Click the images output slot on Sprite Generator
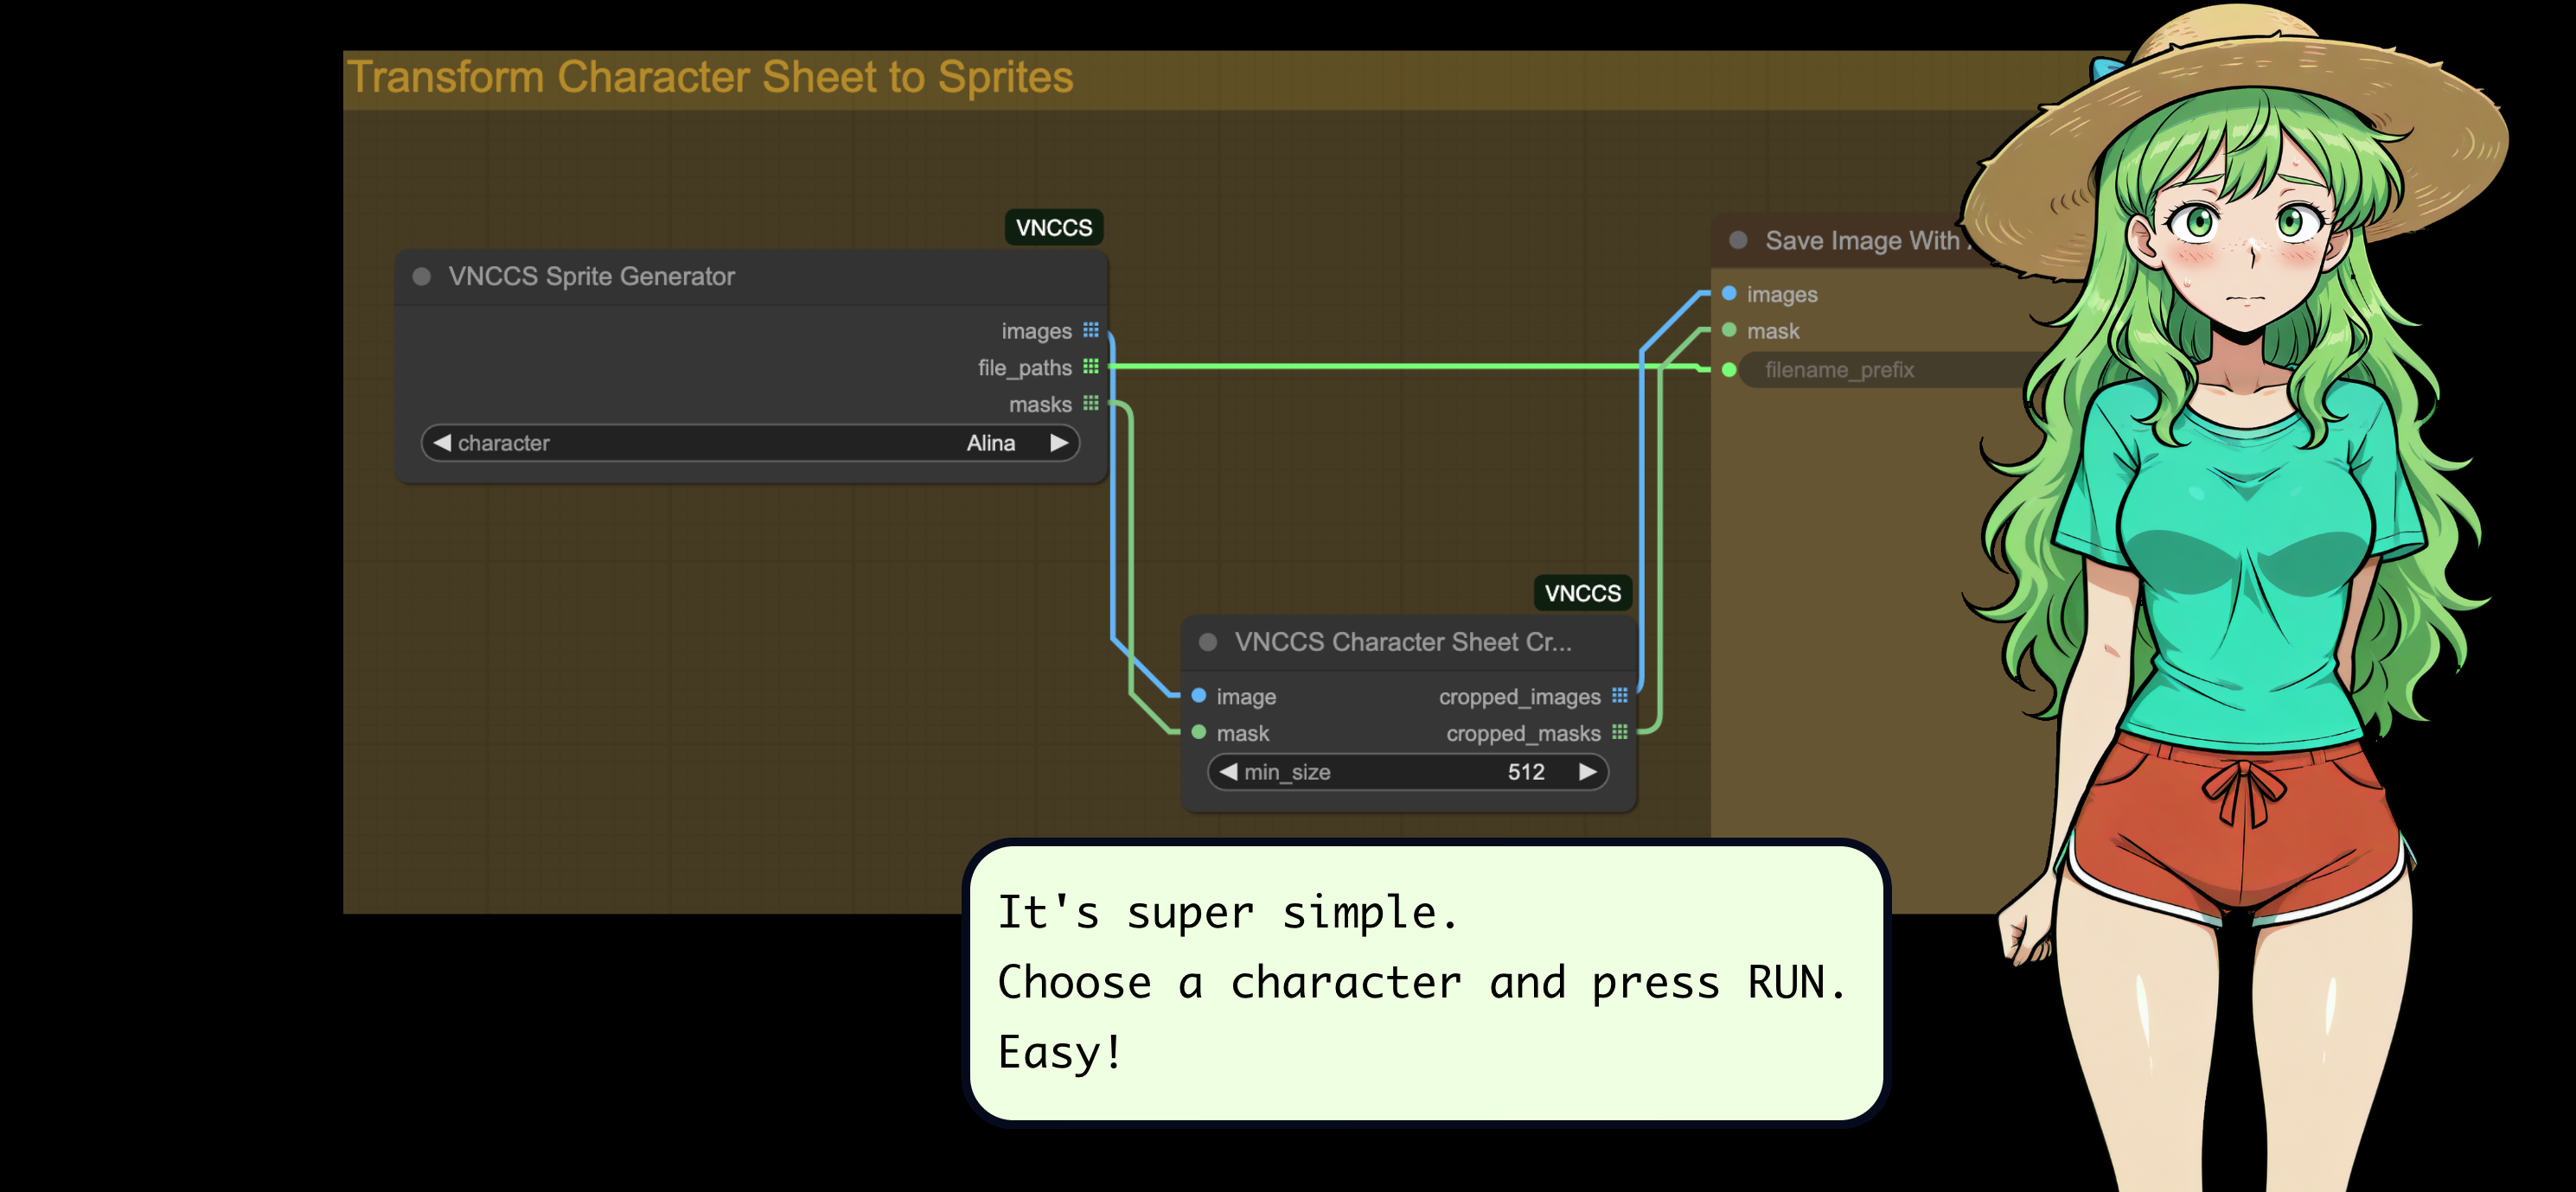Screen dimensions: 2576x1192 (x=1090, y=330)
